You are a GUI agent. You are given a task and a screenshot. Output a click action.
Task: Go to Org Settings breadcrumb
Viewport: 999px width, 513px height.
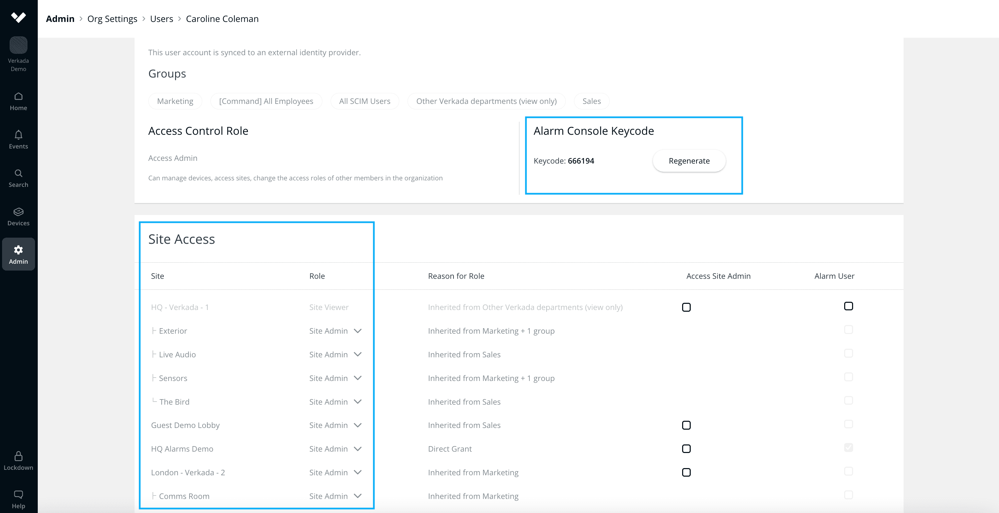[x=112, y=19]
